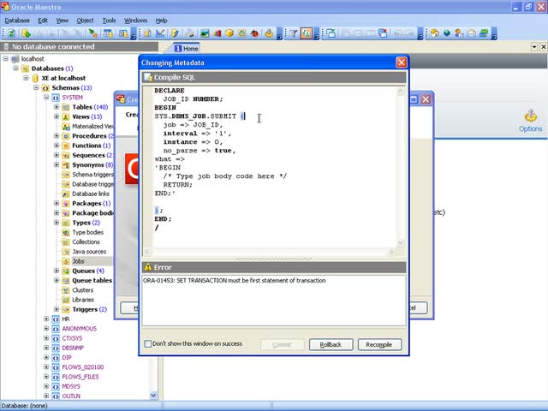Image resolution: width=548 pixels, height=411 pixels.
Task: Click the yellow cube toolbar icon
Action: pyautogui.click(x=229, y=33)
